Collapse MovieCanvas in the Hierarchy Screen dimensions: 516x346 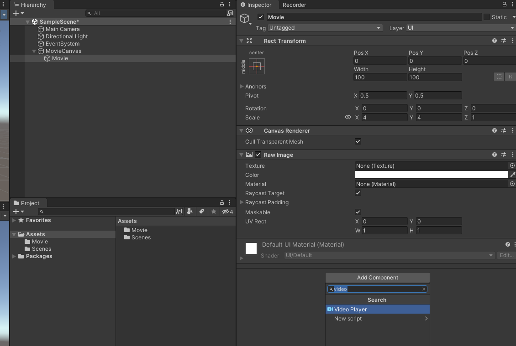34,51
